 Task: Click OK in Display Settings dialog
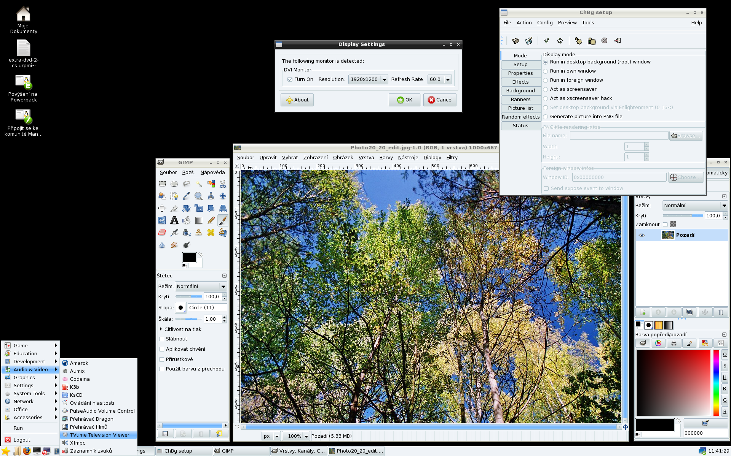404,100
